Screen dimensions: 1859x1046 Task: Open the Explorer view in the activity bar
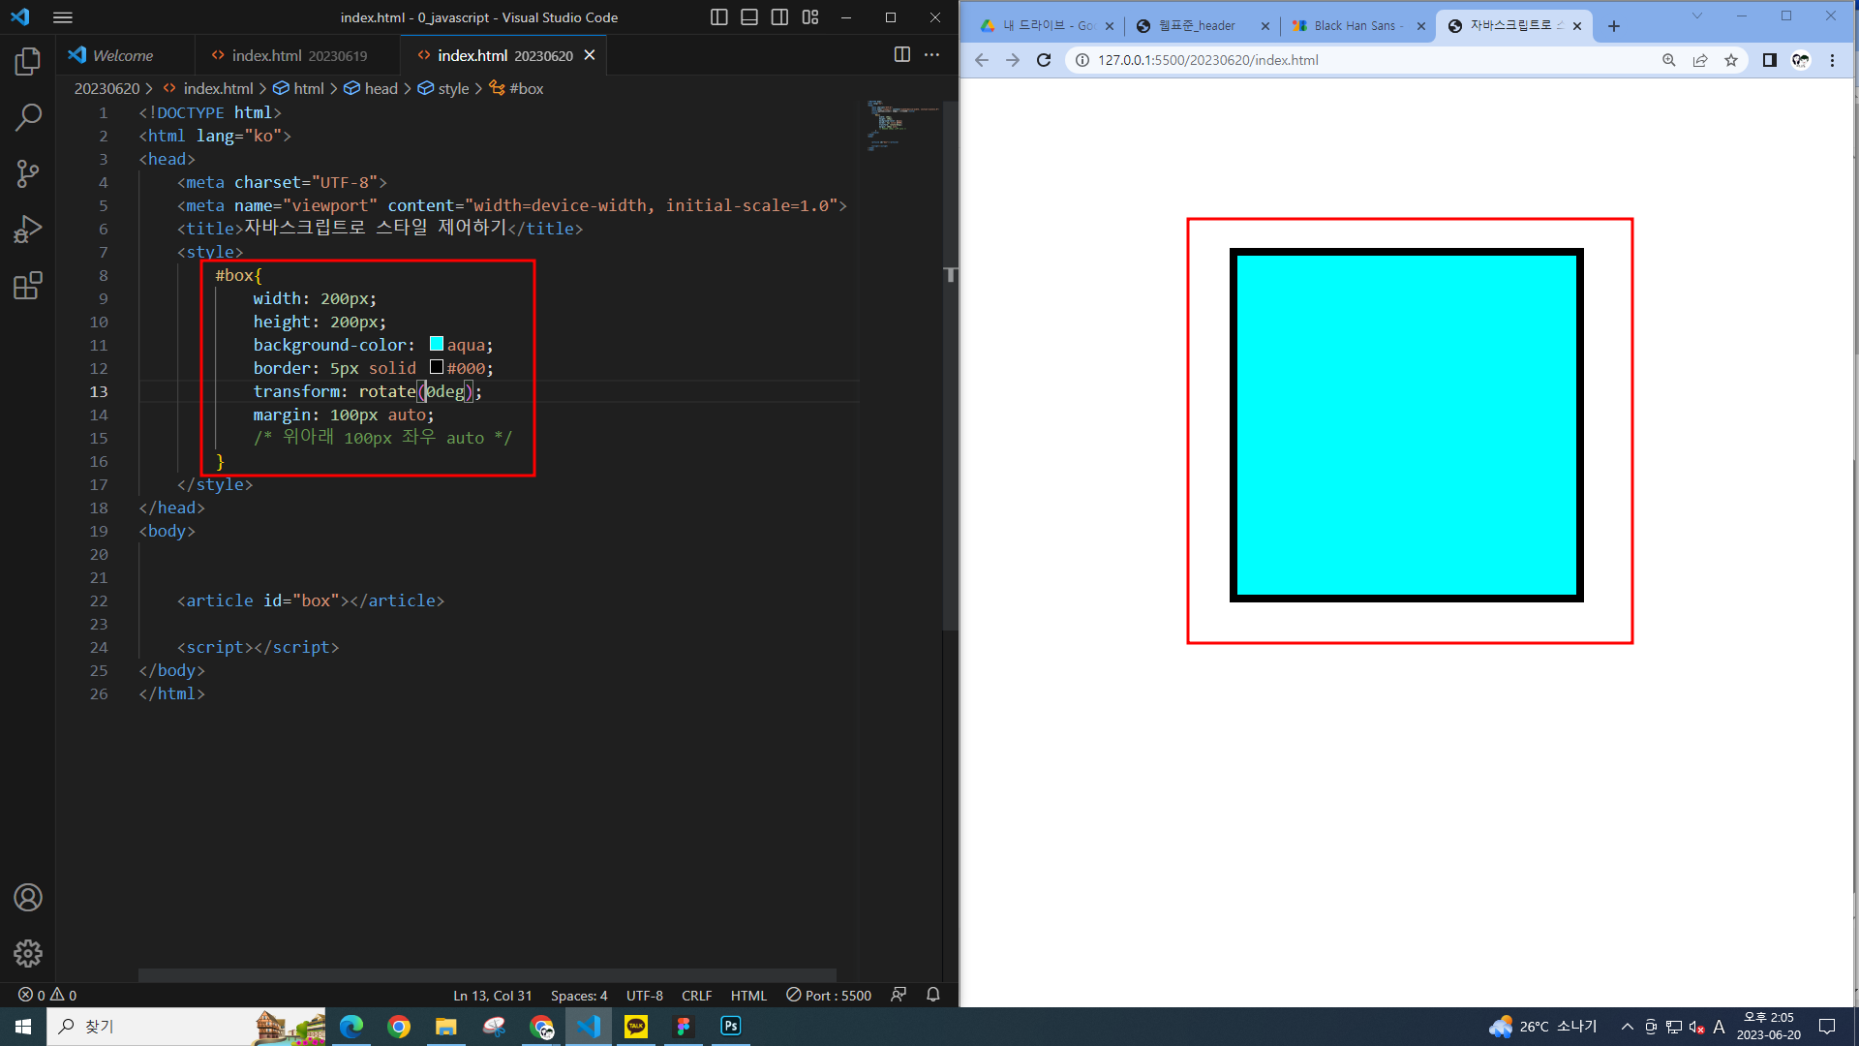coord(28,62)
